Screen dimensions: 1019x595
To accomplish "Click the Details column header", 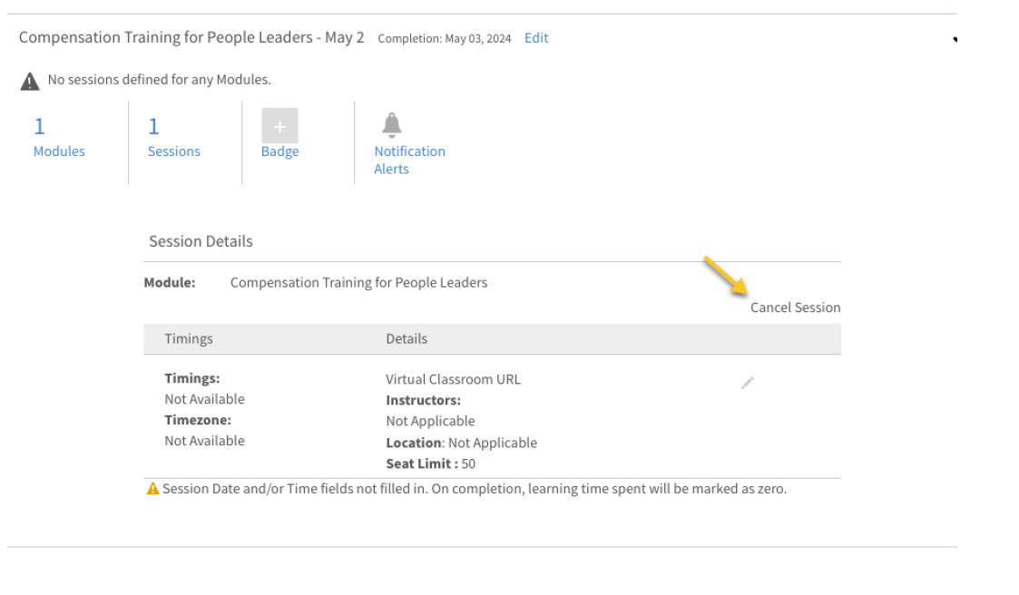I will pyautogui.click(x=407, y=338).
